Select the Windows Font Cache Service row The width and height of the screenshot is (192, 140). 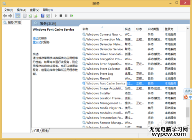click(129, 83)
